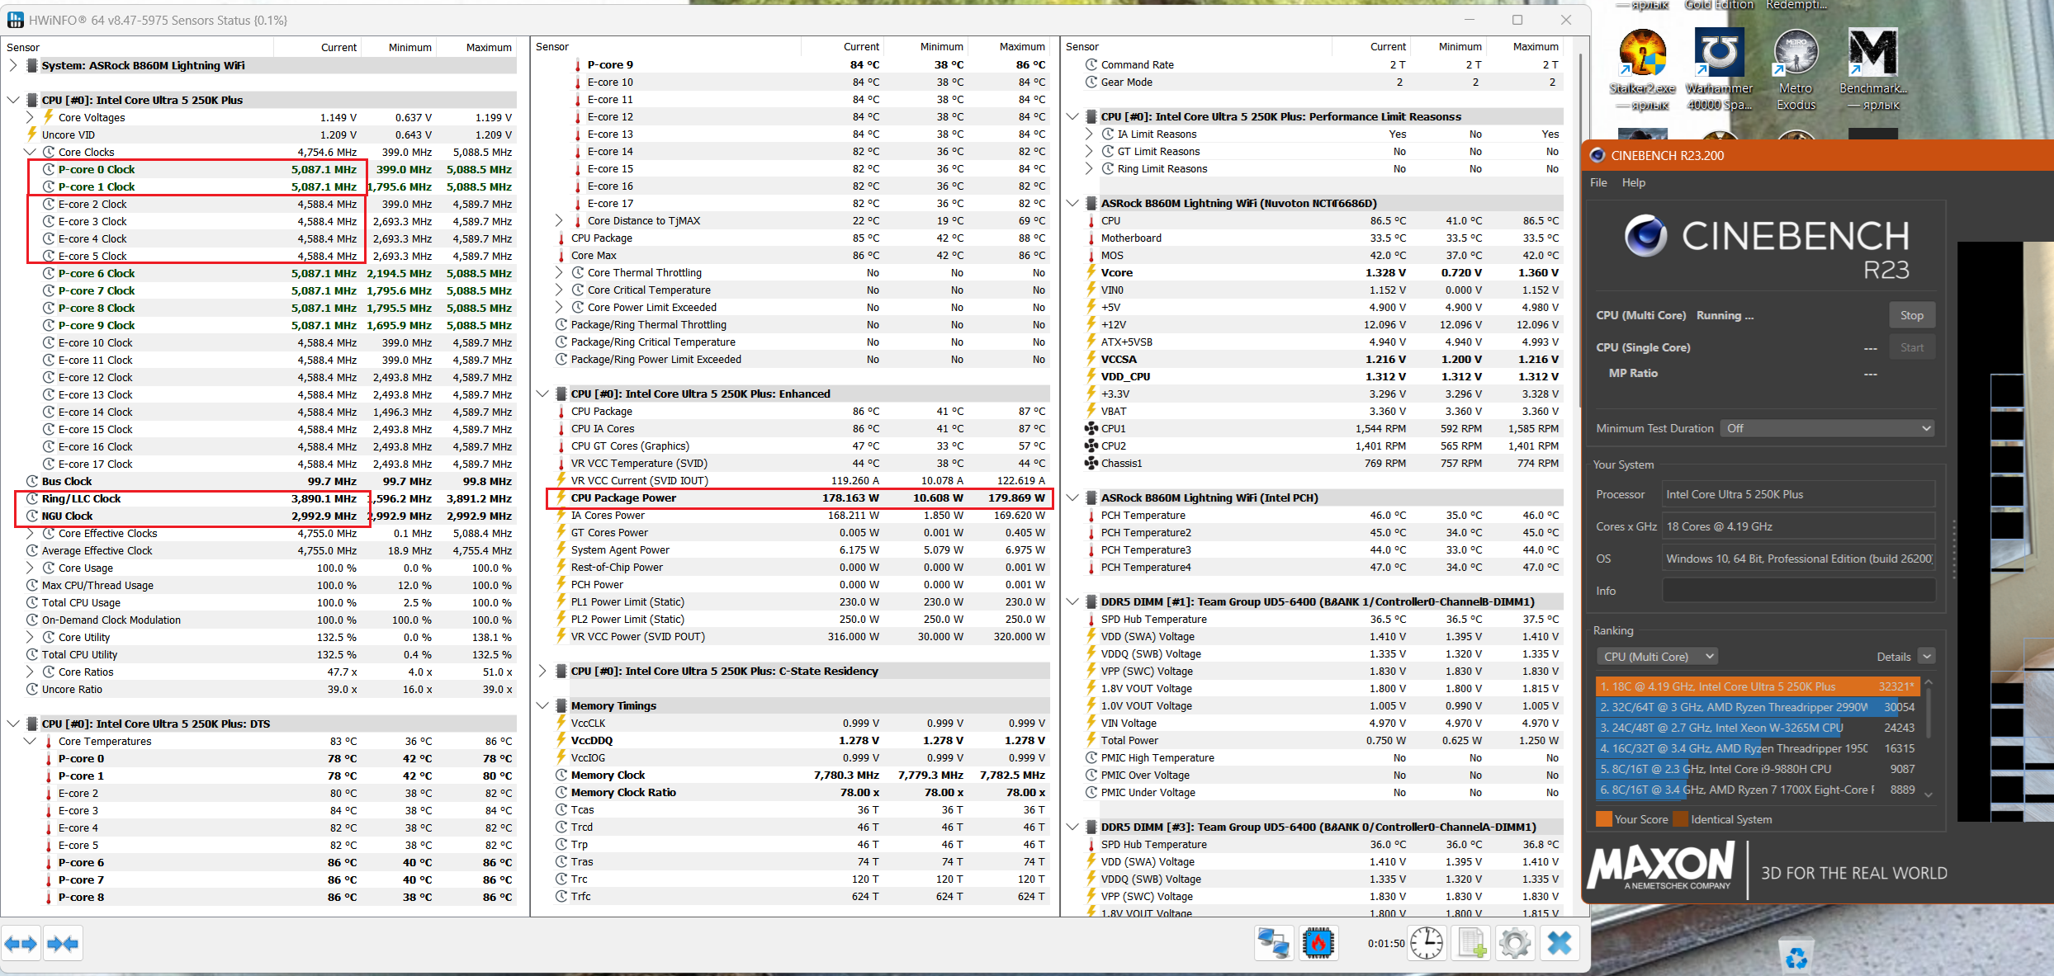Screen dimensions: 2054x976
Task: Reset the sensor timer using the clock icon
Action: pyautogui.click(x=1426, y=943)
